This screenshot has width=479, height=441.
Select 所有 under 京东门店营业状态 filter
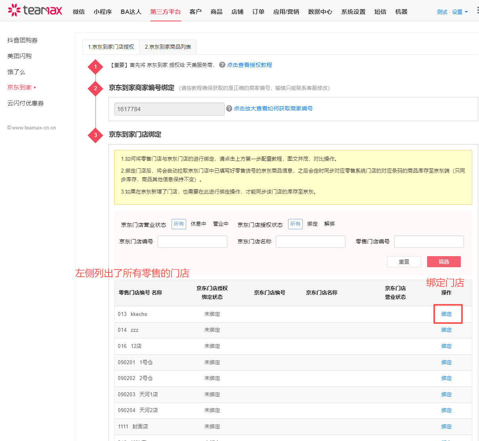179,224
